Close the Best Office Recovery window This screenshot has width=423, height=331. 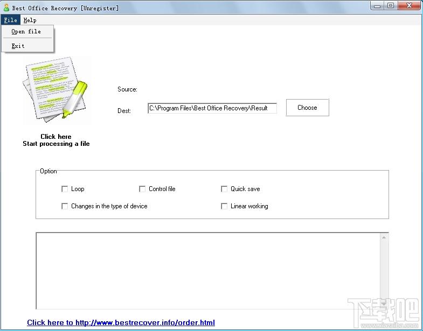[x=409, y=6]
